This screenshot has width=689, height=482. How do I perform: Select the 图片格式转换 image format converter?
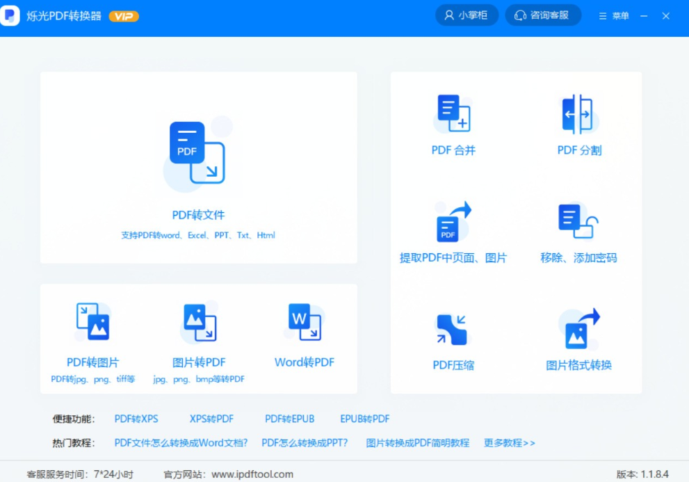pos(581,341)
